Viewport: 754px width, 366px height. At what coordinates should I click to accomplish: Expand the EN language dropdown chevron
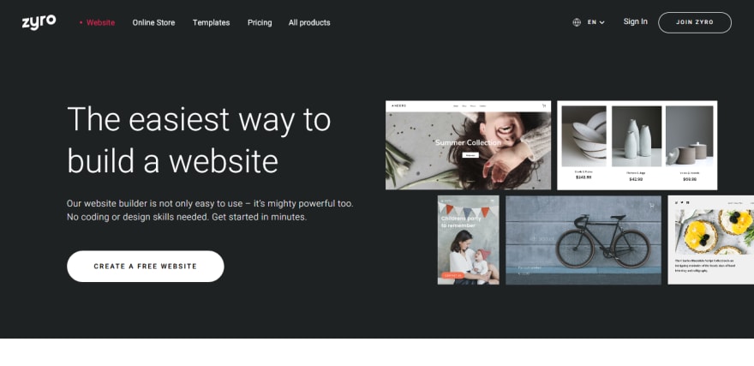click(602, 22)
